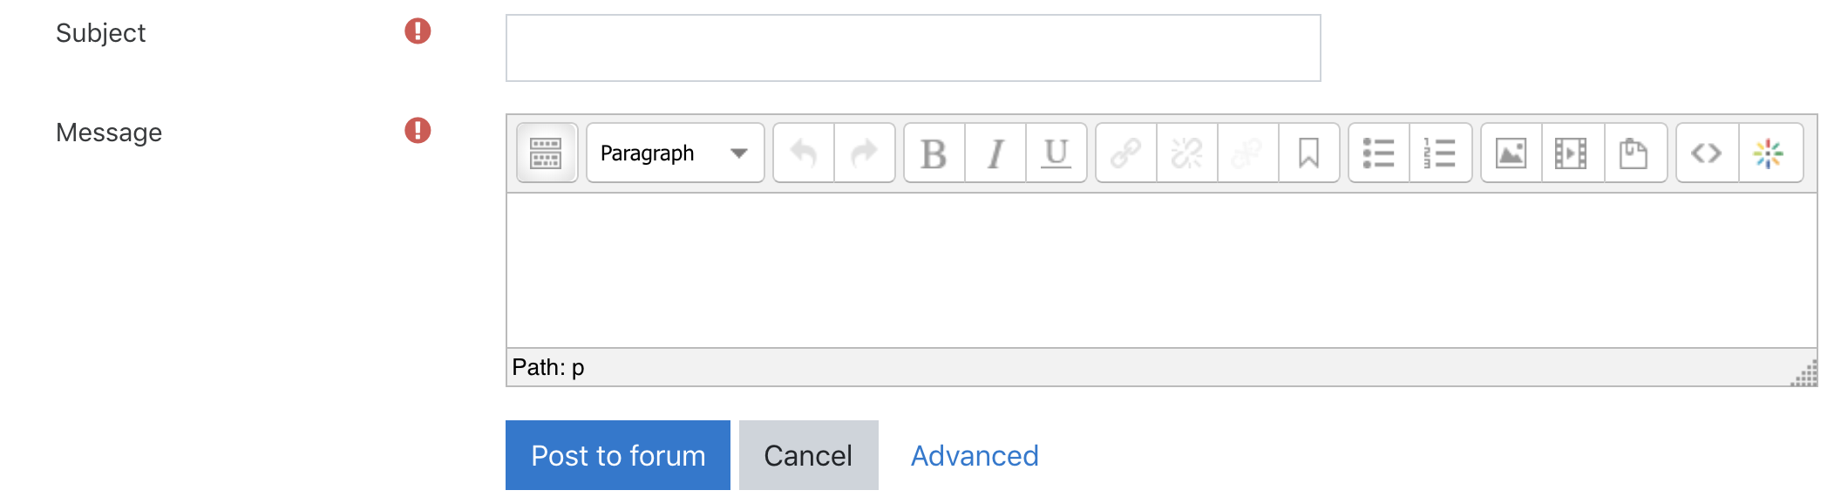
Task: Insert an ordered numbered list
Action: 1441,153
